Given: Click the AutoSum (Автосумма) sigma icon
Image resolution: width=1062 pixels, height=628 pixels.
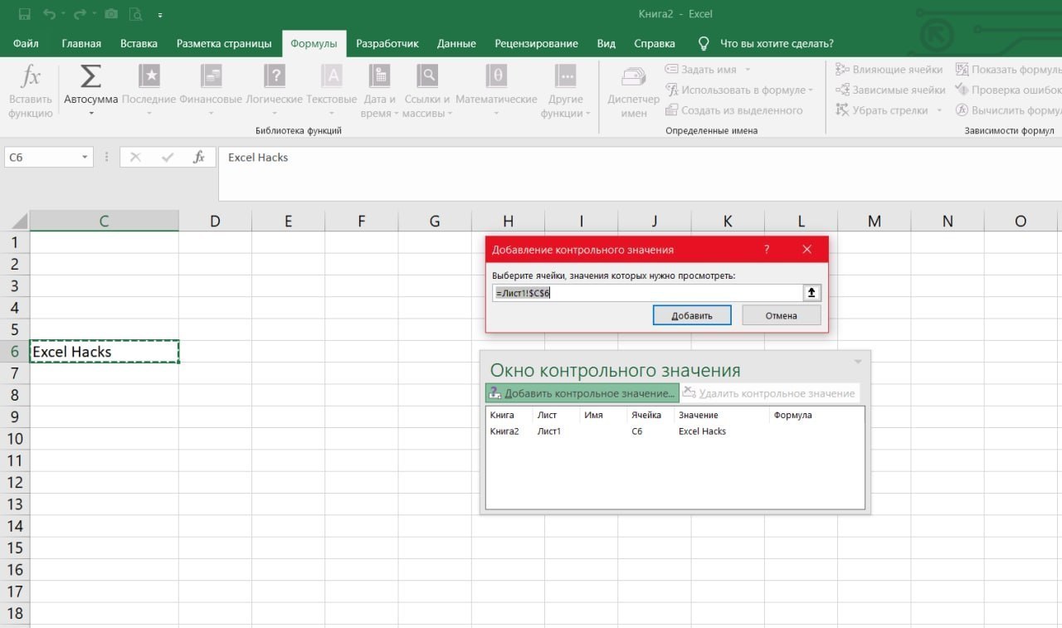Looking at the screenshot, I should pos(90,77).
